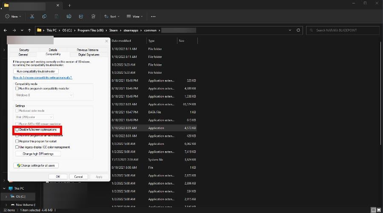Image resolution: width=383 pixels, height=213 pixels.
Task: Refresh the folder view
Action: (x=298, y=30)
